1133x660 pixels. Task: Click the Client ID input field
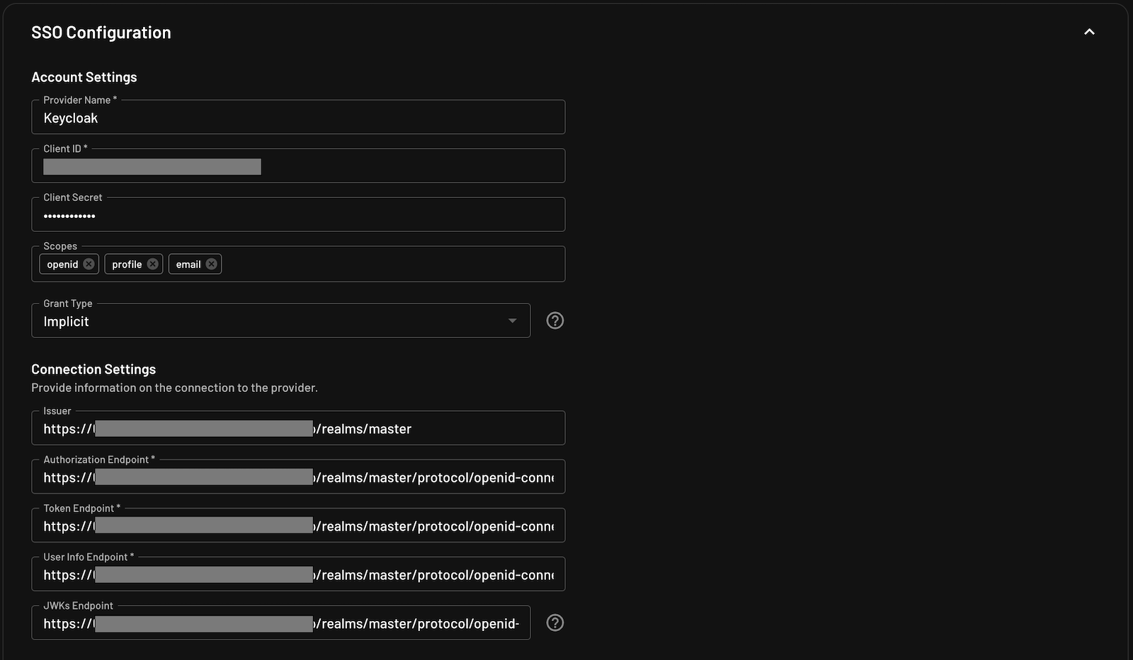pyautogui.click(x=297, y=166)
